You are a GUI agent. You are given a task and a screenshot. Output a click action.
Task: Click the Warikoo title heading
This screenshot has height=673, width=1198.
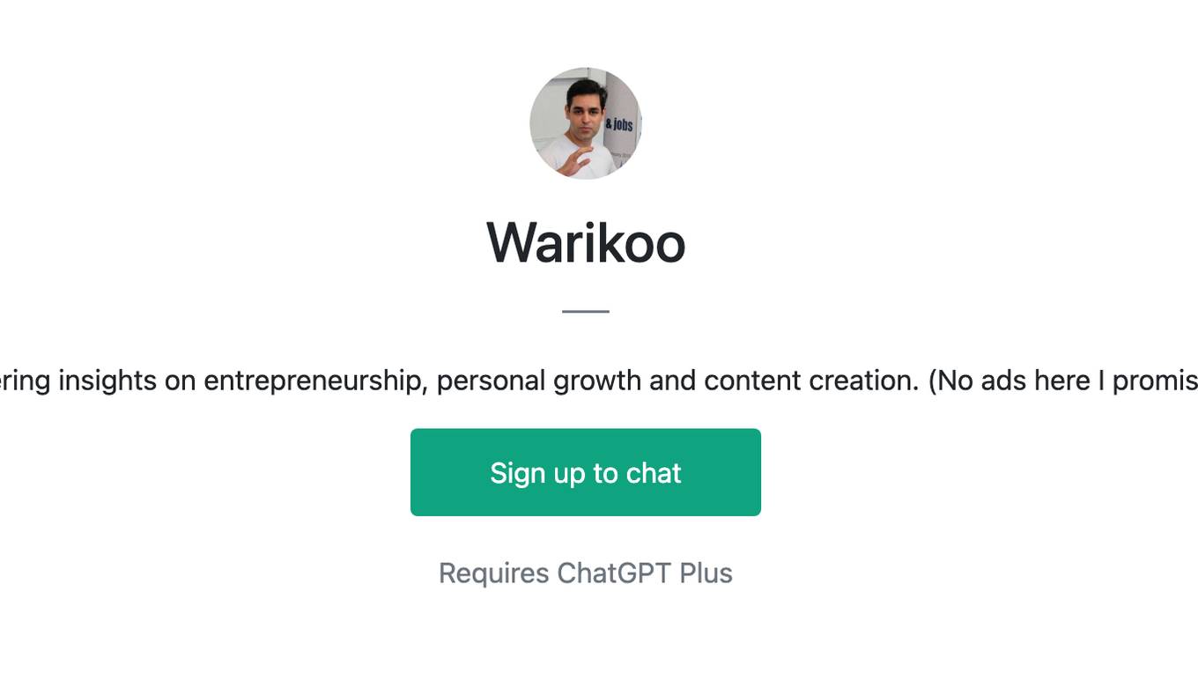(586, 242)
